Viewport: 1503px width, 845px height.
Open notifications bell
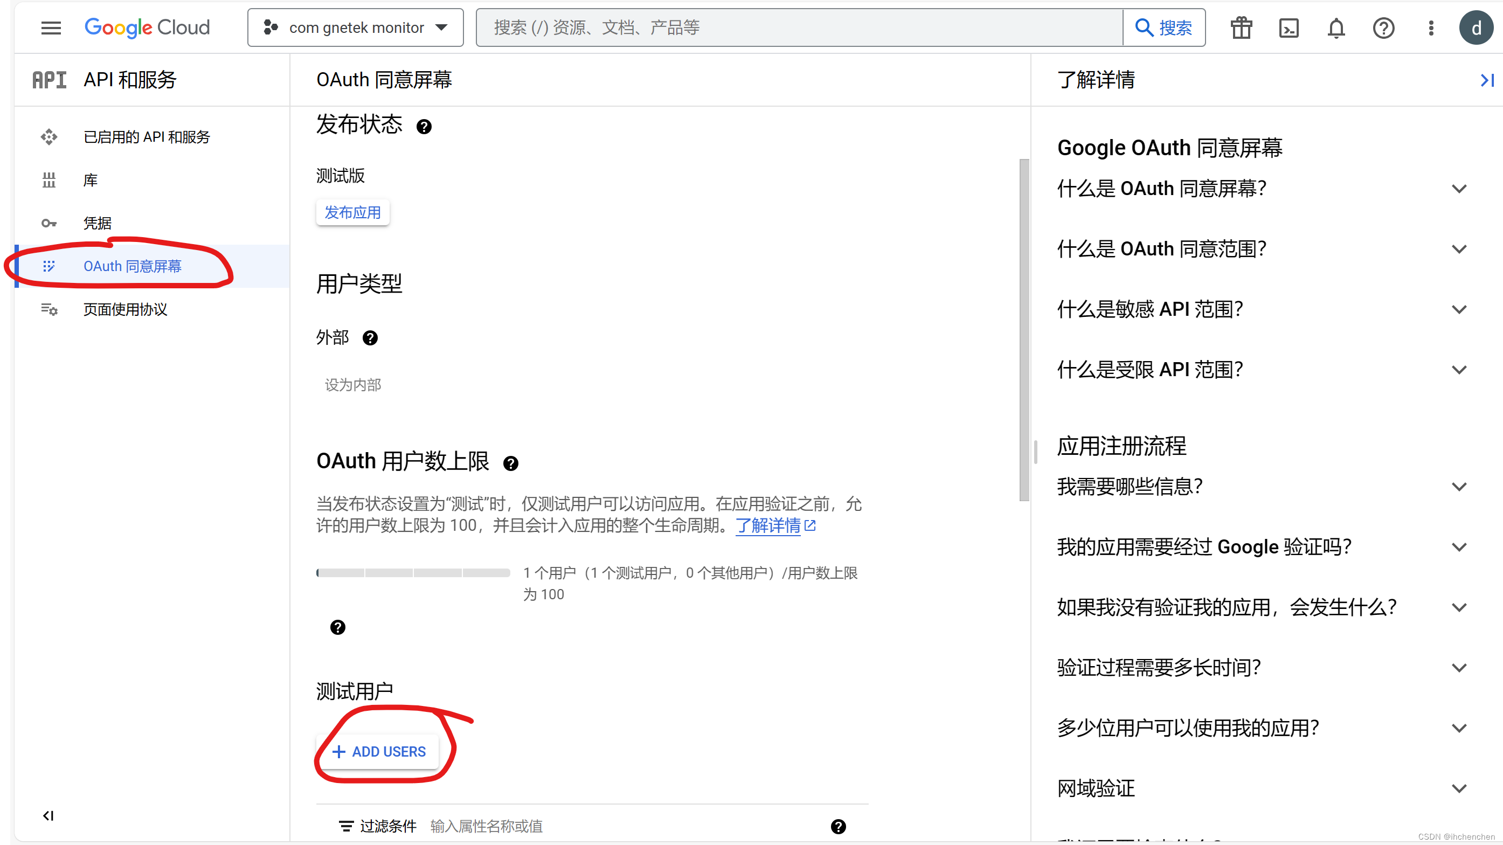(1336, 27)
